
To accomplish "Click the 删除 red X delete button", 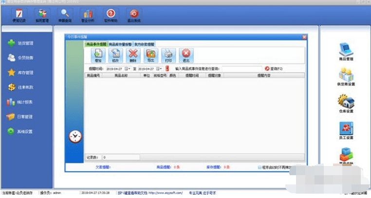I will click(133, 56).
